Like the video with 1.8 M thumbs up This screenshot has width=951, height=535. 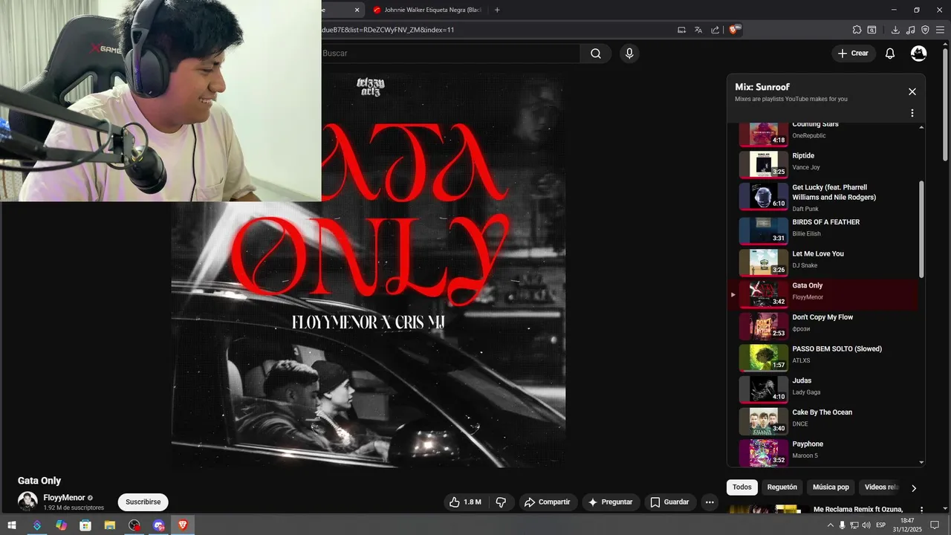point(464,502)
